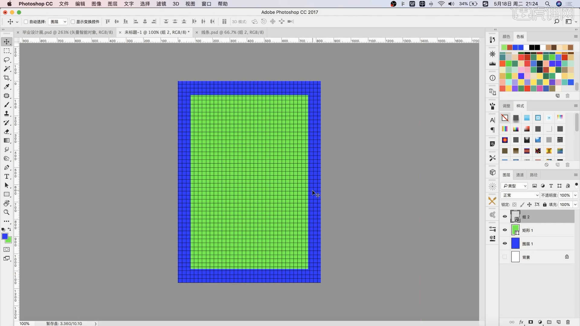Show the 背景 layer visibility

(x=505, y=257)
